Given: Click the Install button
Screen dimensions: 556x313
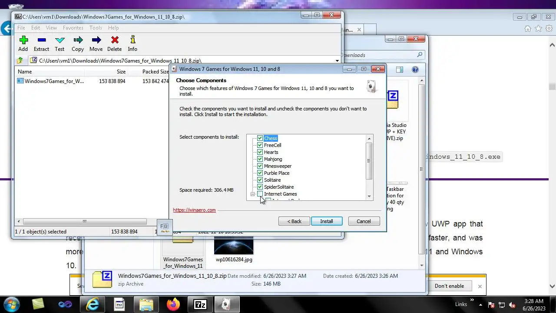Looking at the screenshot, I should click(327, 221).
